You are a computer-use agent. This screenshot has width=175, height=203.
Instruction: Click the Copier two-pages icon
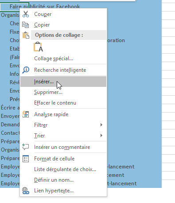[x=25, y=25]
